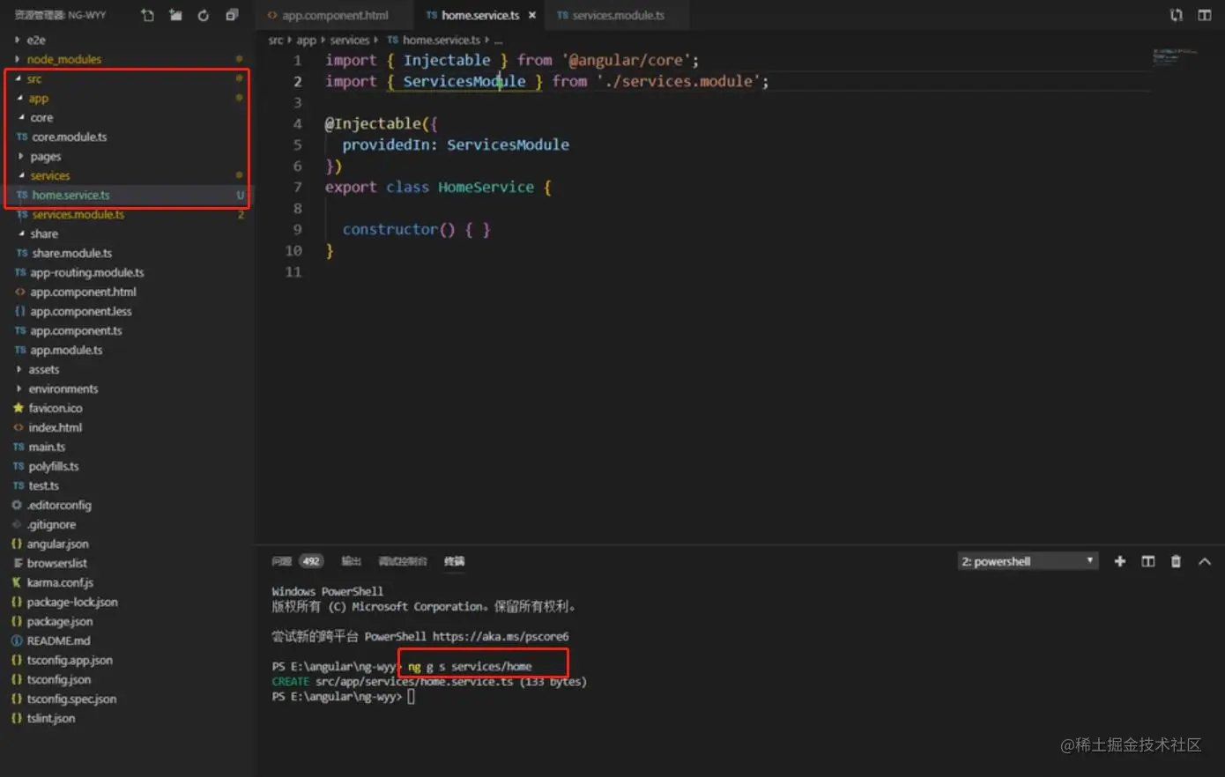Image resolution: width=1225 pixels, height=777 pixels.
Task: Open tslint.json file
Action: pos(50,718)
